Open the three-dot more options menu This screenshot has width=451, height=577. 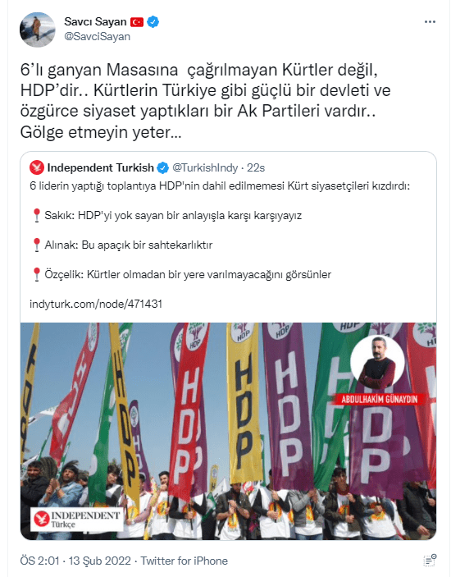tap(430, 22)
